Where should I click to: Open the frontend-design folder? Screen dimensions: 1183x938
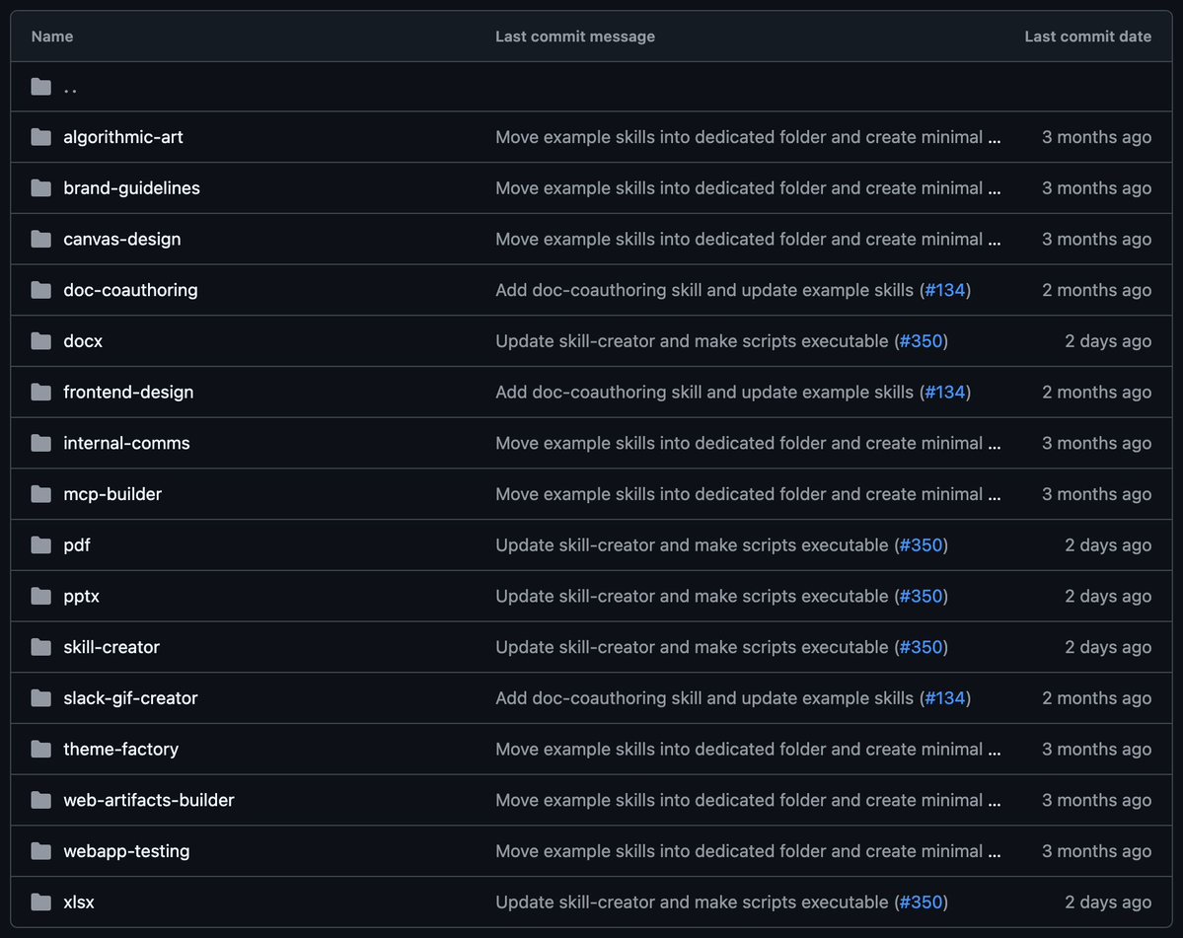tap(128, 393)
